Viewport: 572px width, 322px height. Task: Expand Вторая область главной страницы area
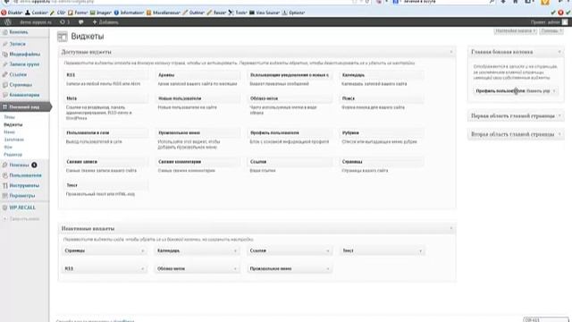[x=559, y=134]
